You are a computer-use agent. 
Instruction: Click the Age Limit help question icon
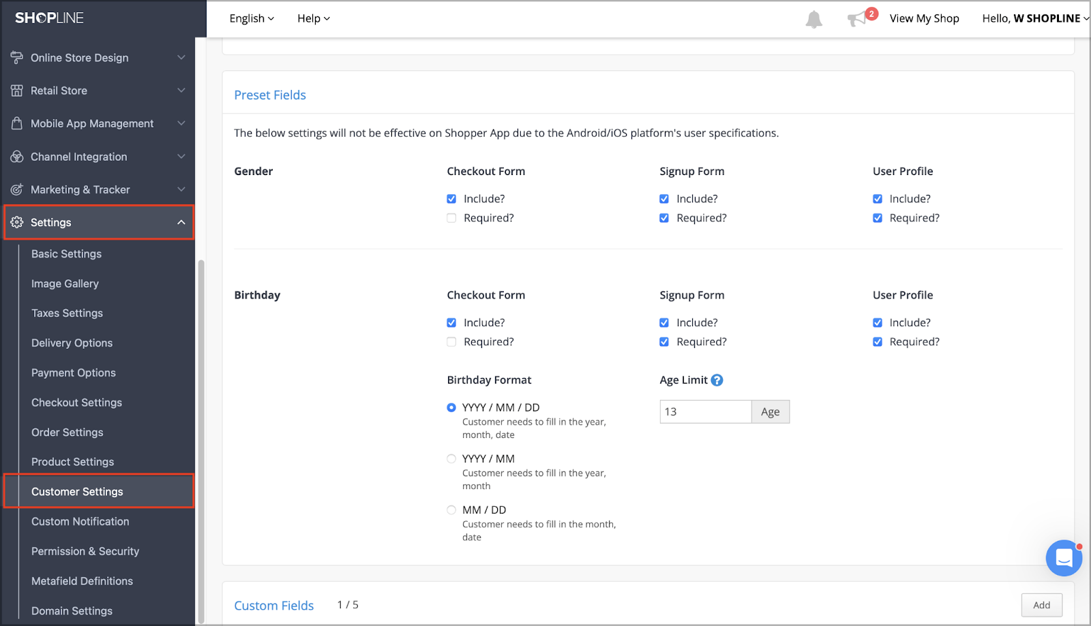tap(717, 380)
